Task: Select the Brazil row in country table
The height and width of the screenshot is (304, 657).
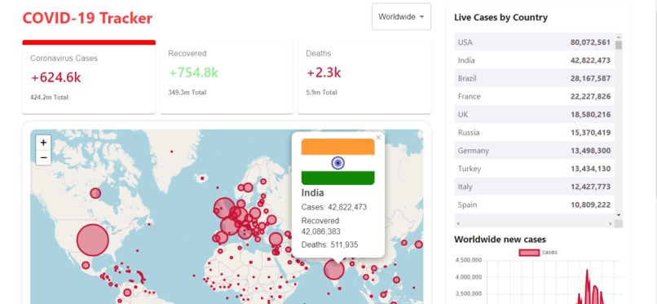Action: pyautogui.click(x=534, y=78)
